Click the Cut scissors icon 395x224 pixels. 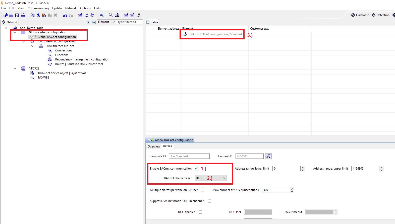[x=38, y=15]
